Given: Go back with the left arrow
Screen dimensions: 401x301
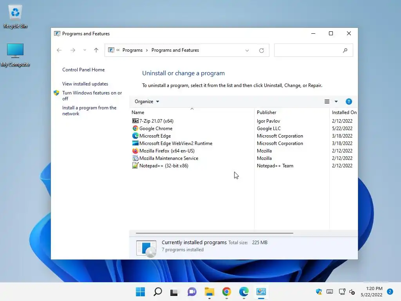Looking at the screenshot, I should click(59, 50).
